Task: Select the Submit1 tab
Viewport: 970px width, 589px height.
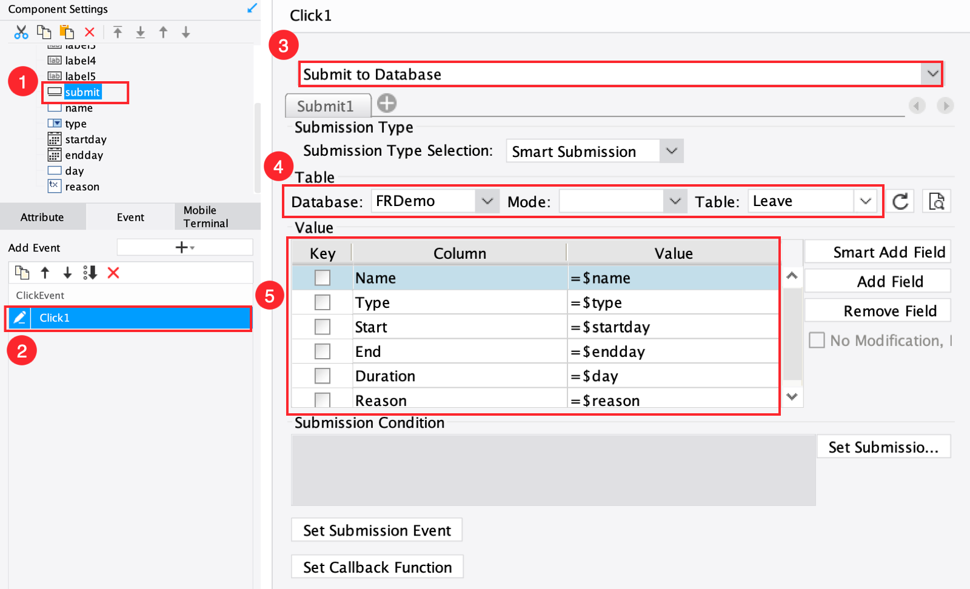Action: [x=328, y=106]
